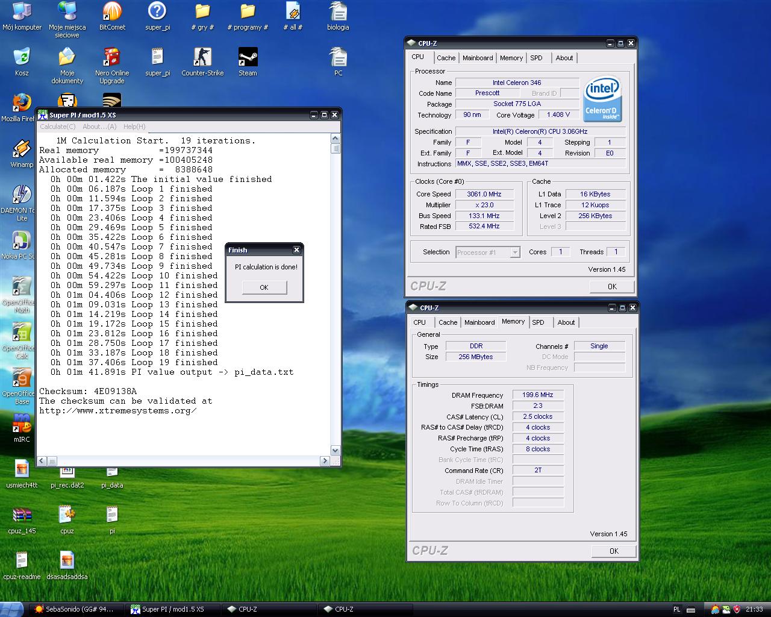
Task: Click the xtremesystems.org URL text
Action: tap(118, 411)
